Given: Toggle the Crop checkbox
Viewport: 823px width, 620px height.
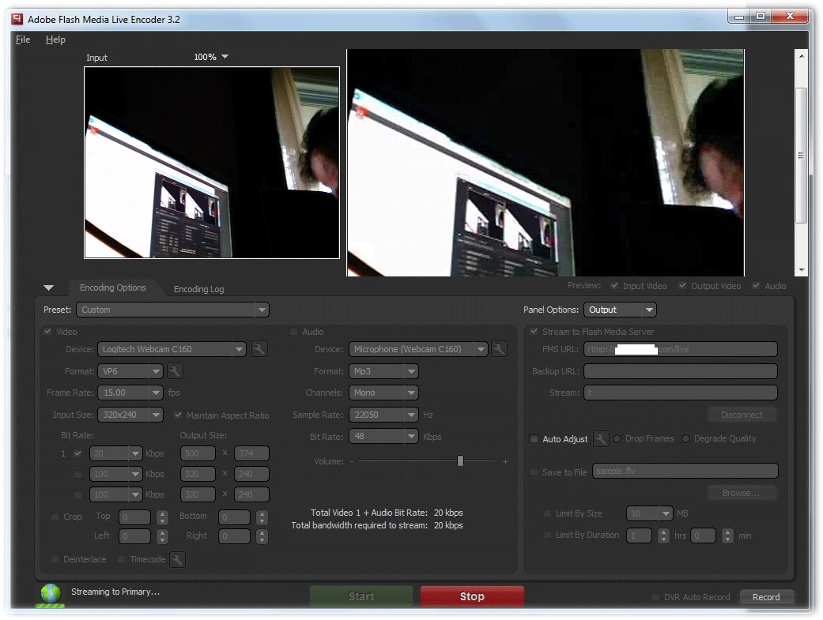Looking at the screenshot, I should pyautogui.click(x=55, y=517).
